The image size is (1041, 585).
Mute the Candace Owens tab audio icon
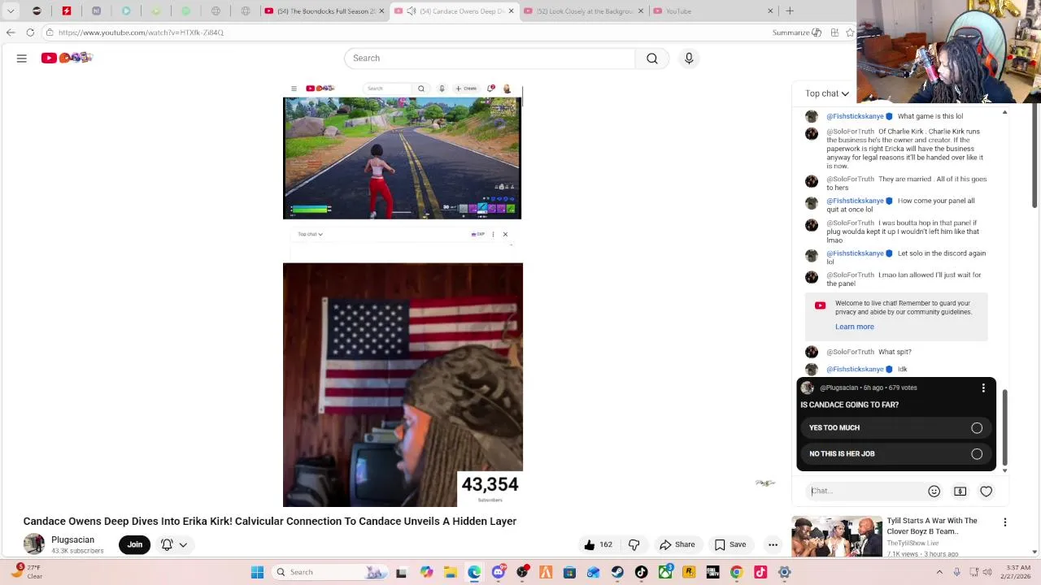412,11
